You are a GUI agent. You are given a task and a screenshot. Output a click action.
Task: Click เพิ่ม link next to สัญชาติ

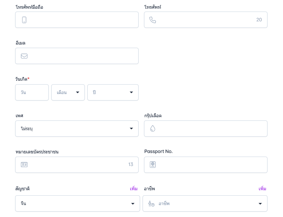pyautogui.click(x=134, y=189)
